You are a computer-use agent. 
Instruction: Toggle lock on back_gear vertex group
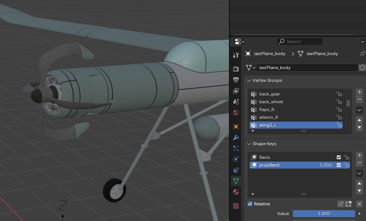(339, 94)
